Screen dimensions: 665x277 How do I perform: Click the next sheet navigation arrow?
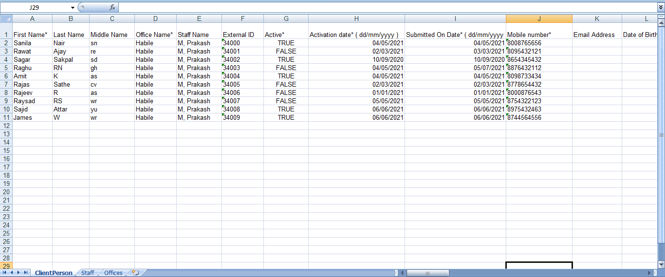pyautogui.click(x=19, y=273)
